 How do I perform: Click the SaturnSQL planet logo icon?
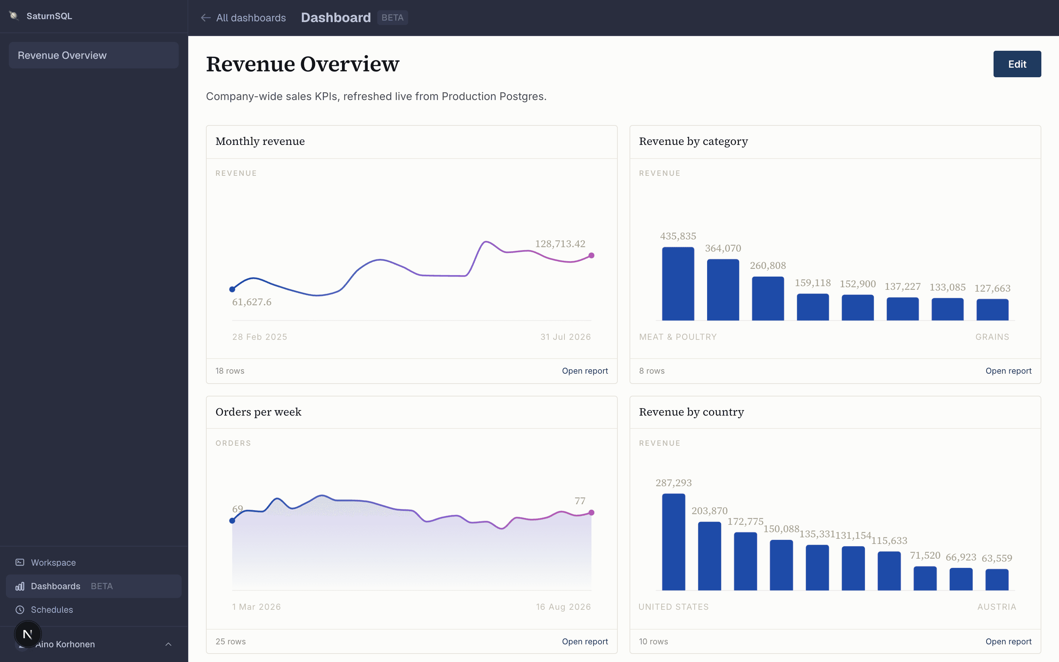tap(14, 16)
